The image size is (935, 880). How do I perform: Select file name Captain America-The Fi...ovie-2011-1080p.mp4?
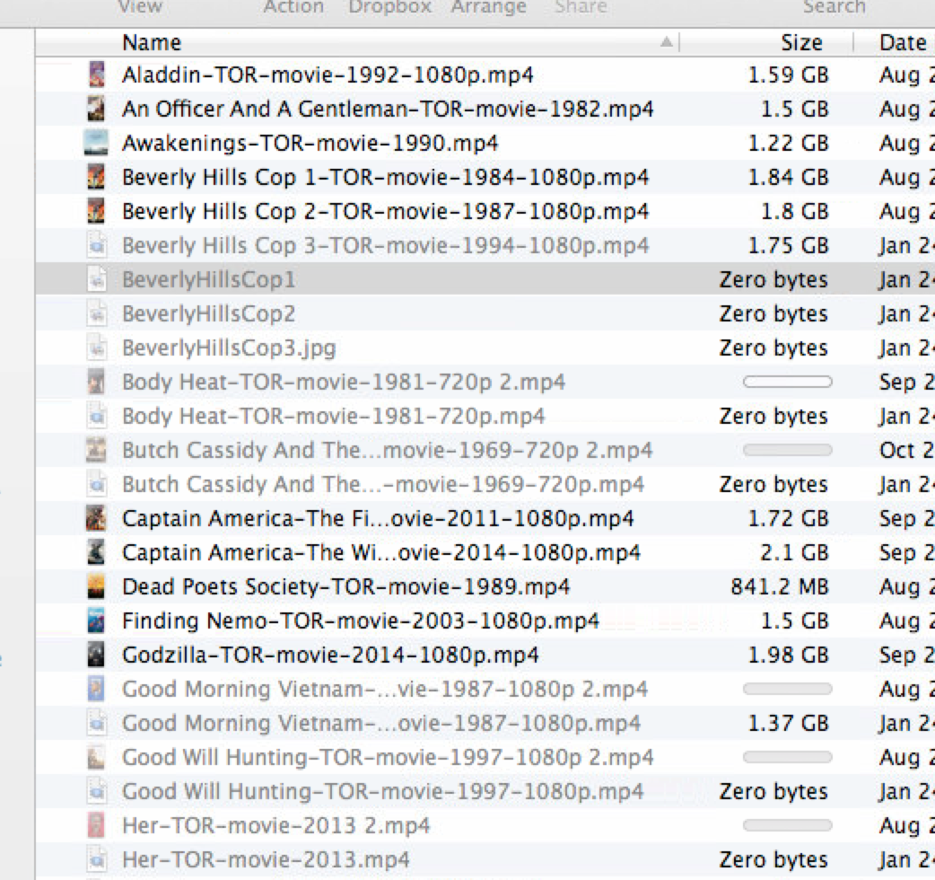coord(378,518)
